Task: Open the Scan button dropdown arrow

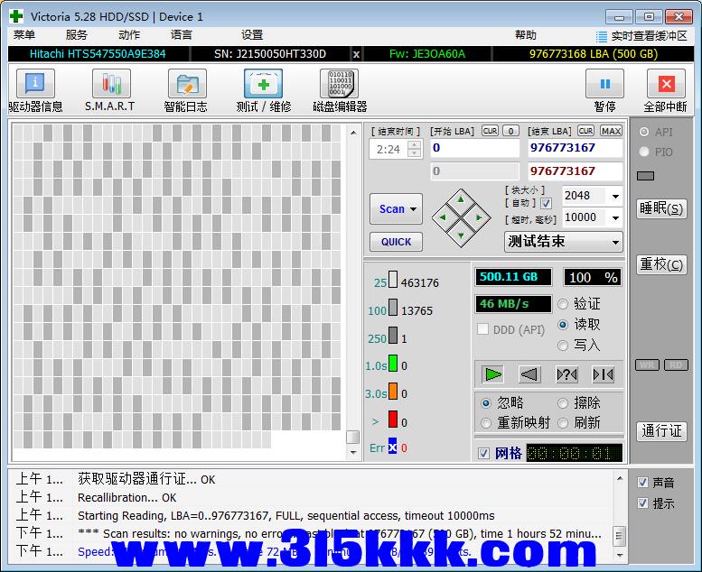Action: tap(413, 209)
